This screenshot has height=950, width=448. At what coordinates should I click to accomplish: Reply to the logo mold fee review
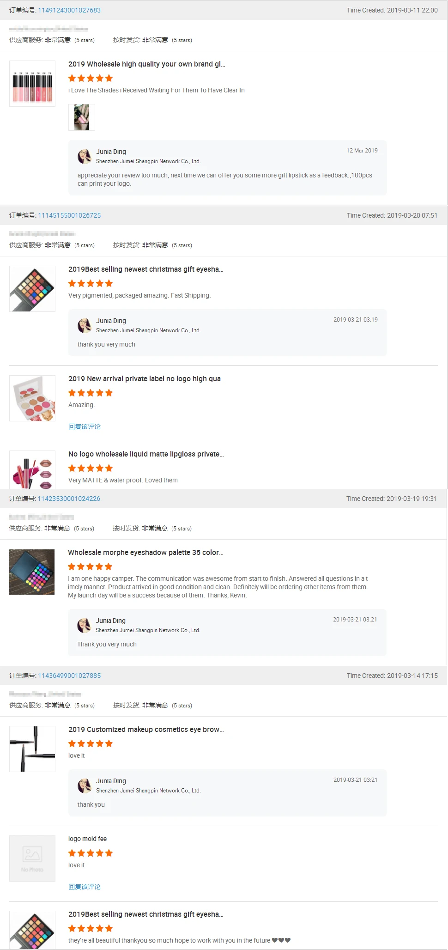[85, 887]
